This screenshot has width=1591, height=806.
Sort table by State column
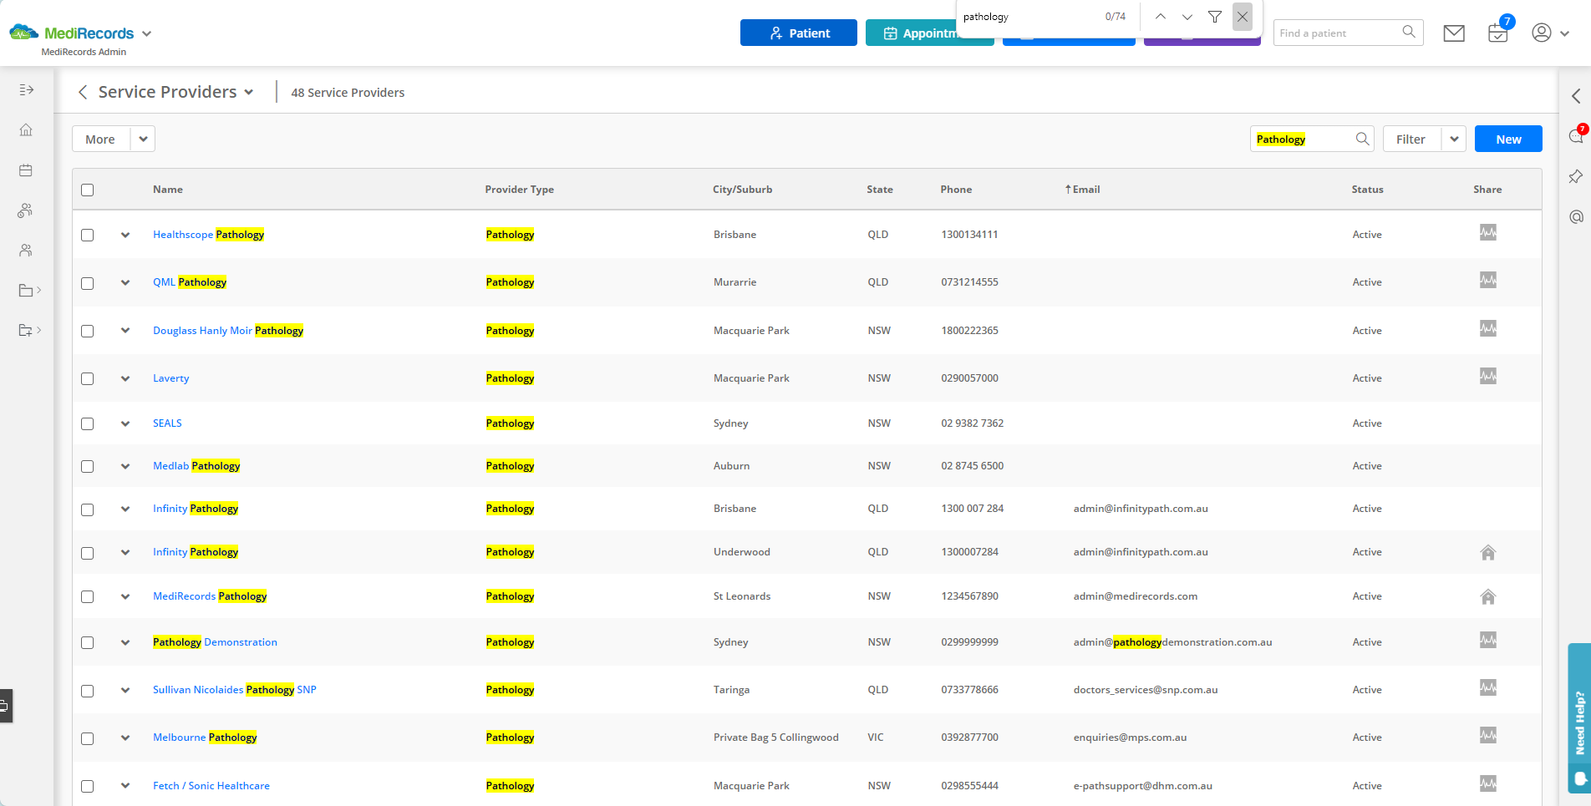[x=879, y=190]
